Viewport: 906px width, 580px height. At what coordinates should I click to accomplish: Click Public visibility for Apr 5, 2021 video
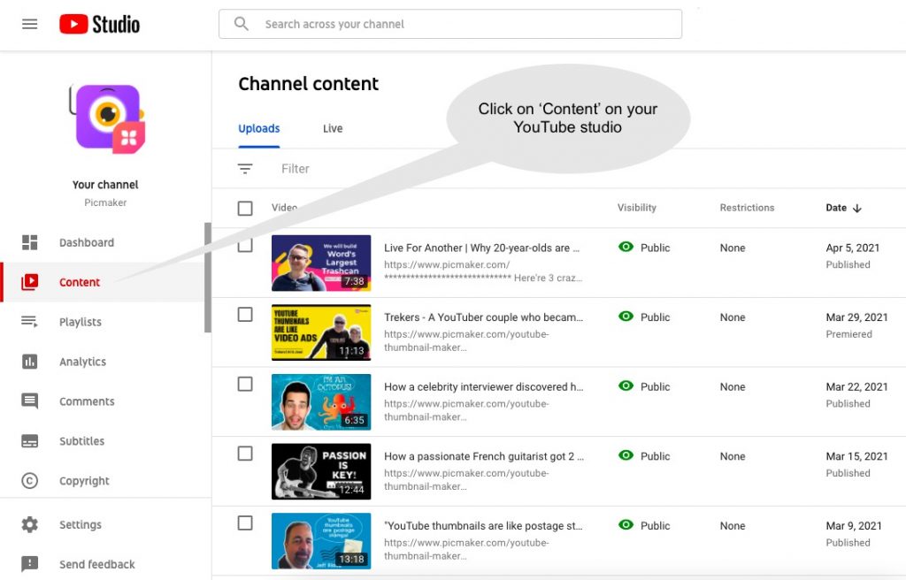point(655,248)
